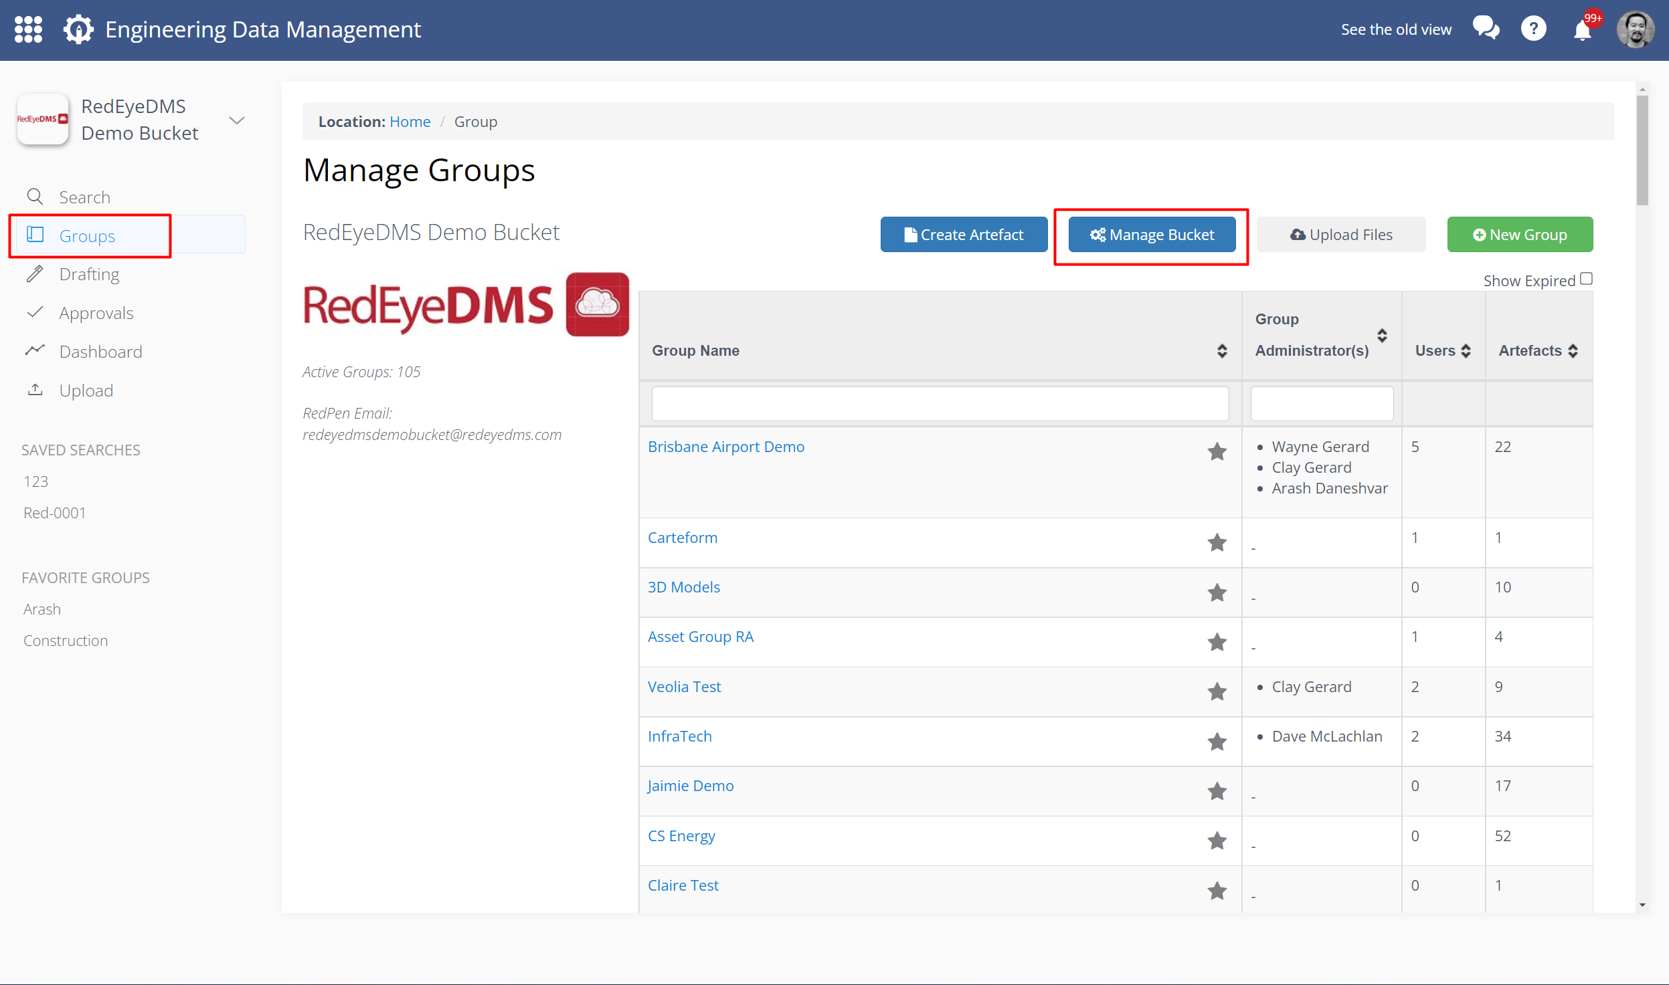1669x985 pixels.
Task: Open the Approvals section
Action: pos(96,312)
